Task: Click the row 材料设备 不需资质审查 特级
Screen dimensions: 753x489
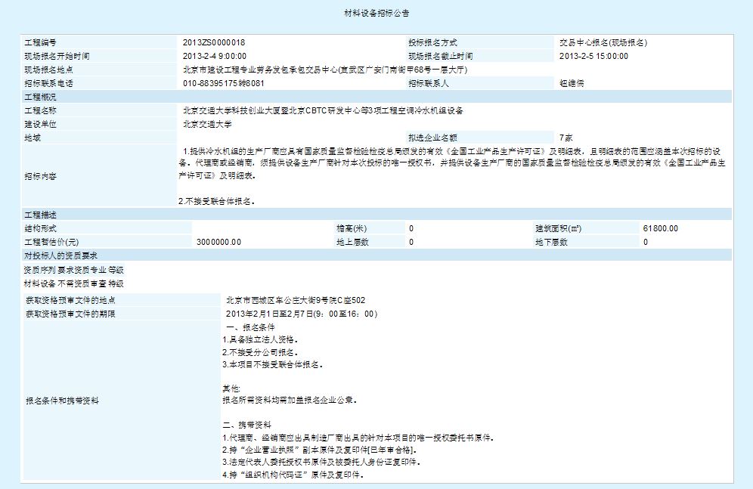Action: pyautogui.click(x=74, y=283)
